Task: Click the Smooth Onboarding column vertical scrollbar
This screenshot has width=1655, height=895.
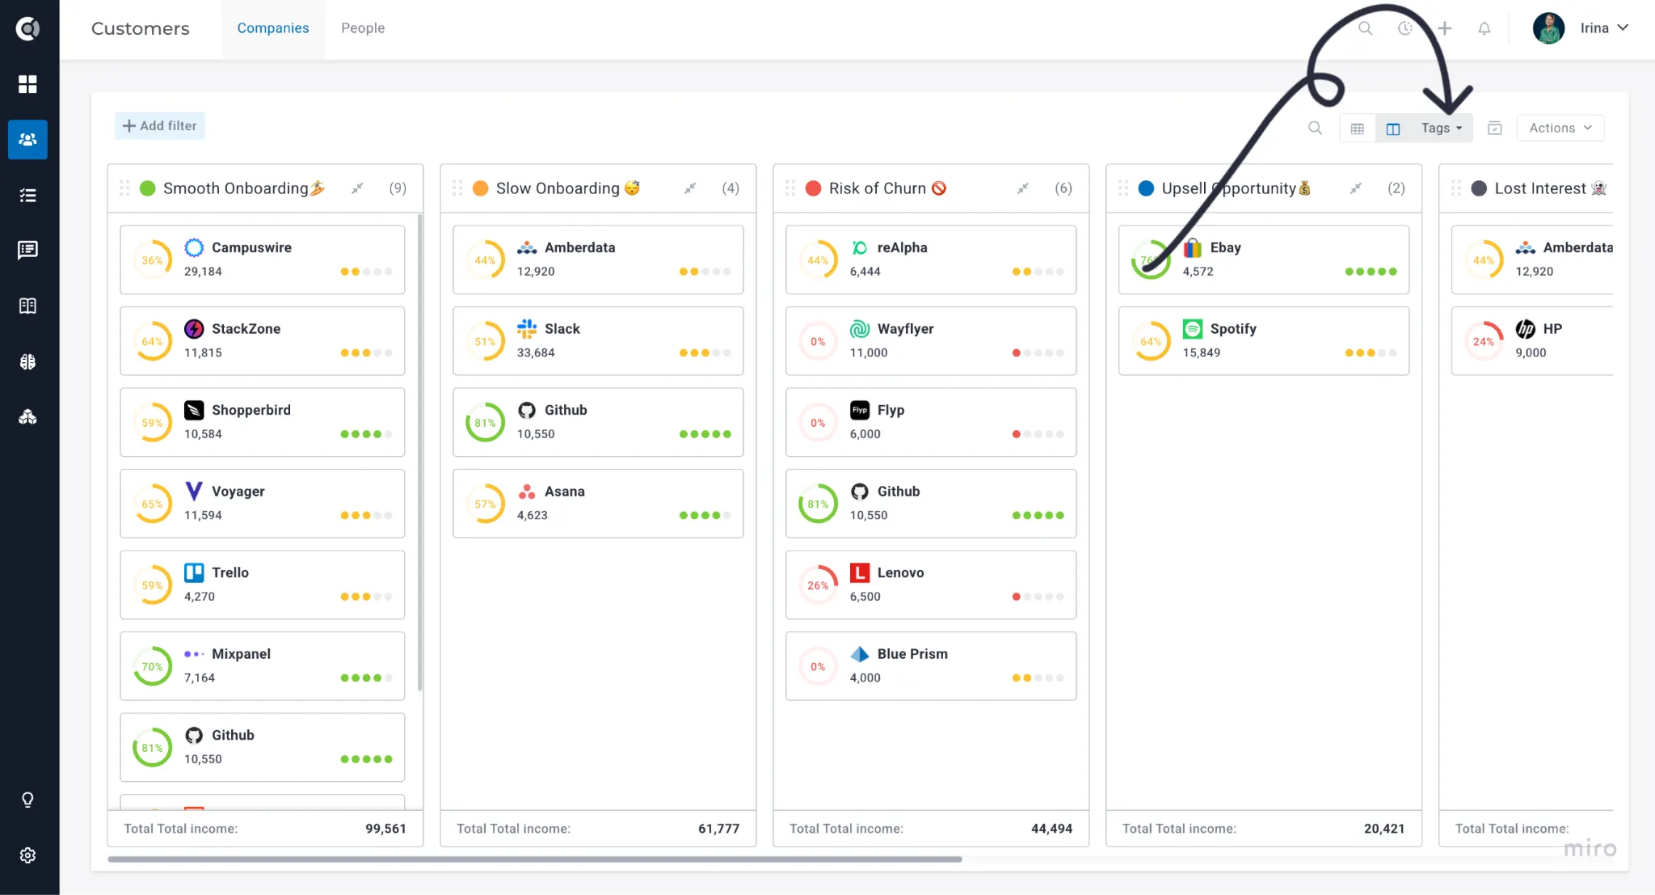Action: coord(419,453)
